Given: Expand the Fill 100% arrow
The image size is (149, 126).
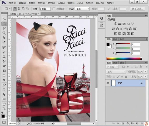Looking at the screenshot, I should coord(146,77).
